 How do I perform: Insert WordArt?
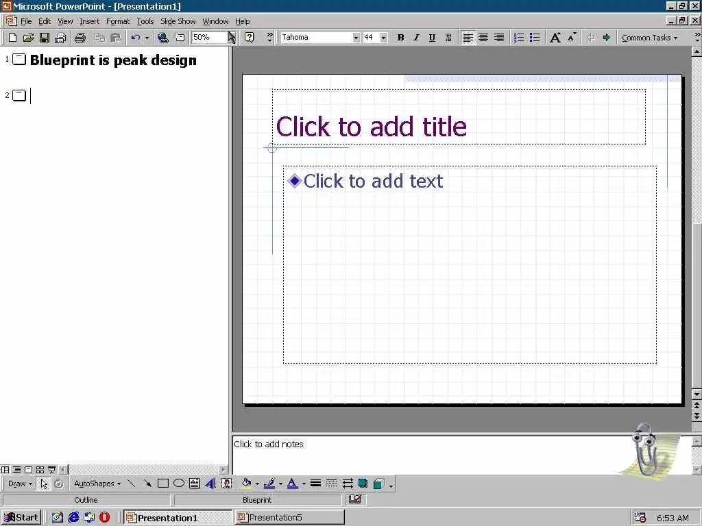coord(210,484)
